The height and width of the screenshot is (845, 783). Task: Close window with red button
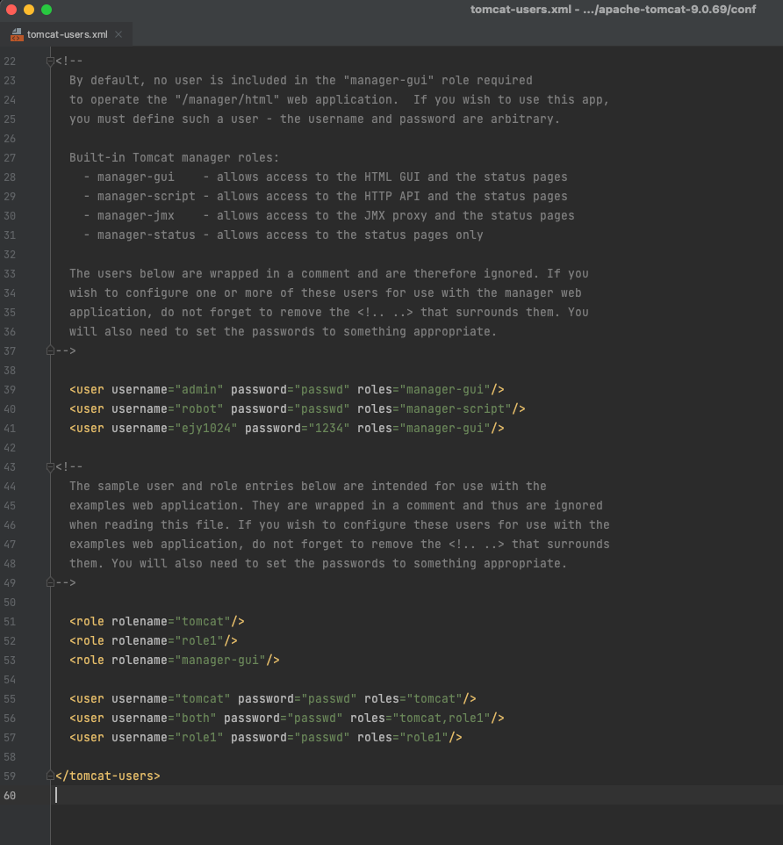pyautogui.click(x=11, y=10)
